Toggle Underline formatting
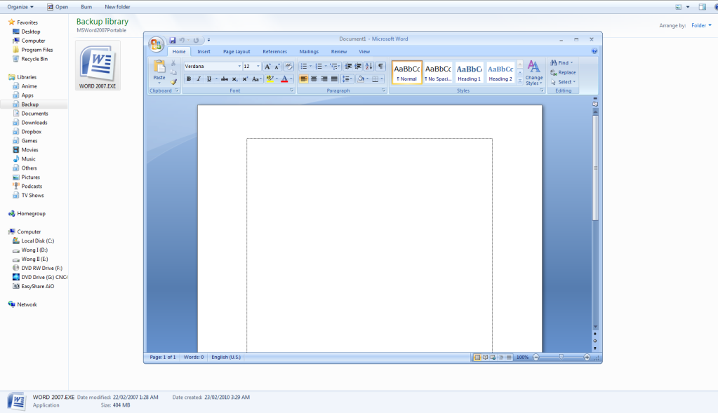This screenshot has height=413, width=718. tap(209, 79)
